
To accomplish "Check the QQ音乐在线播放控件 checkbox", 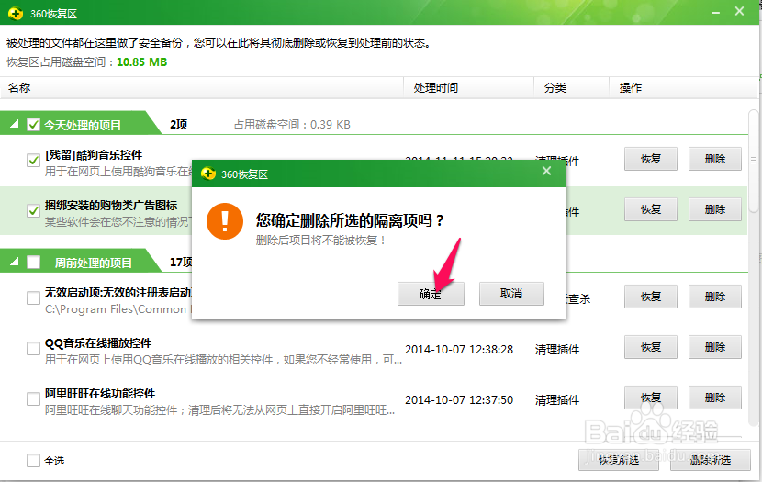I will click(x=34, y=348).
